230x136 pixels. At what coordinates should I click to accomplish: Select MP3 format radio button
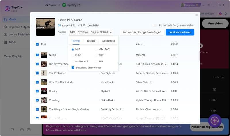tap(73, 49)
